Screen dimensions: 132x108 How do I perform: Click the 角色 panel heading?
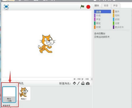[x=21, y=83]
